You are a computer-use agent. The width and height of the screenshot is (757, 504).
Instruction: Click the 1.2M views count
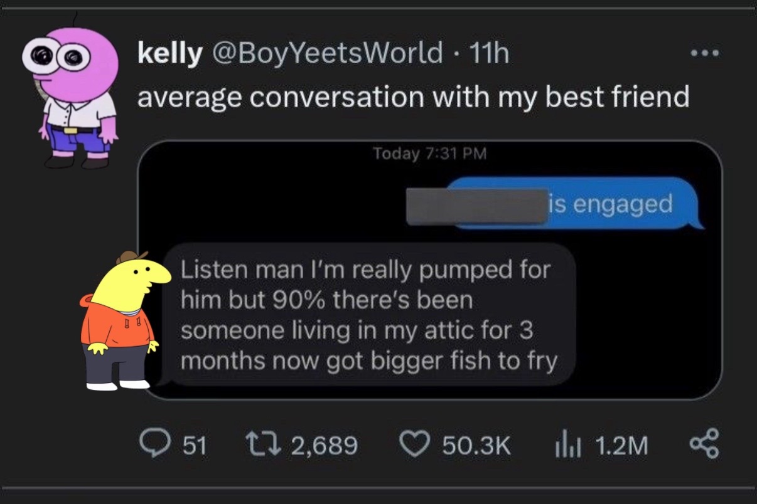coord(620,446)
